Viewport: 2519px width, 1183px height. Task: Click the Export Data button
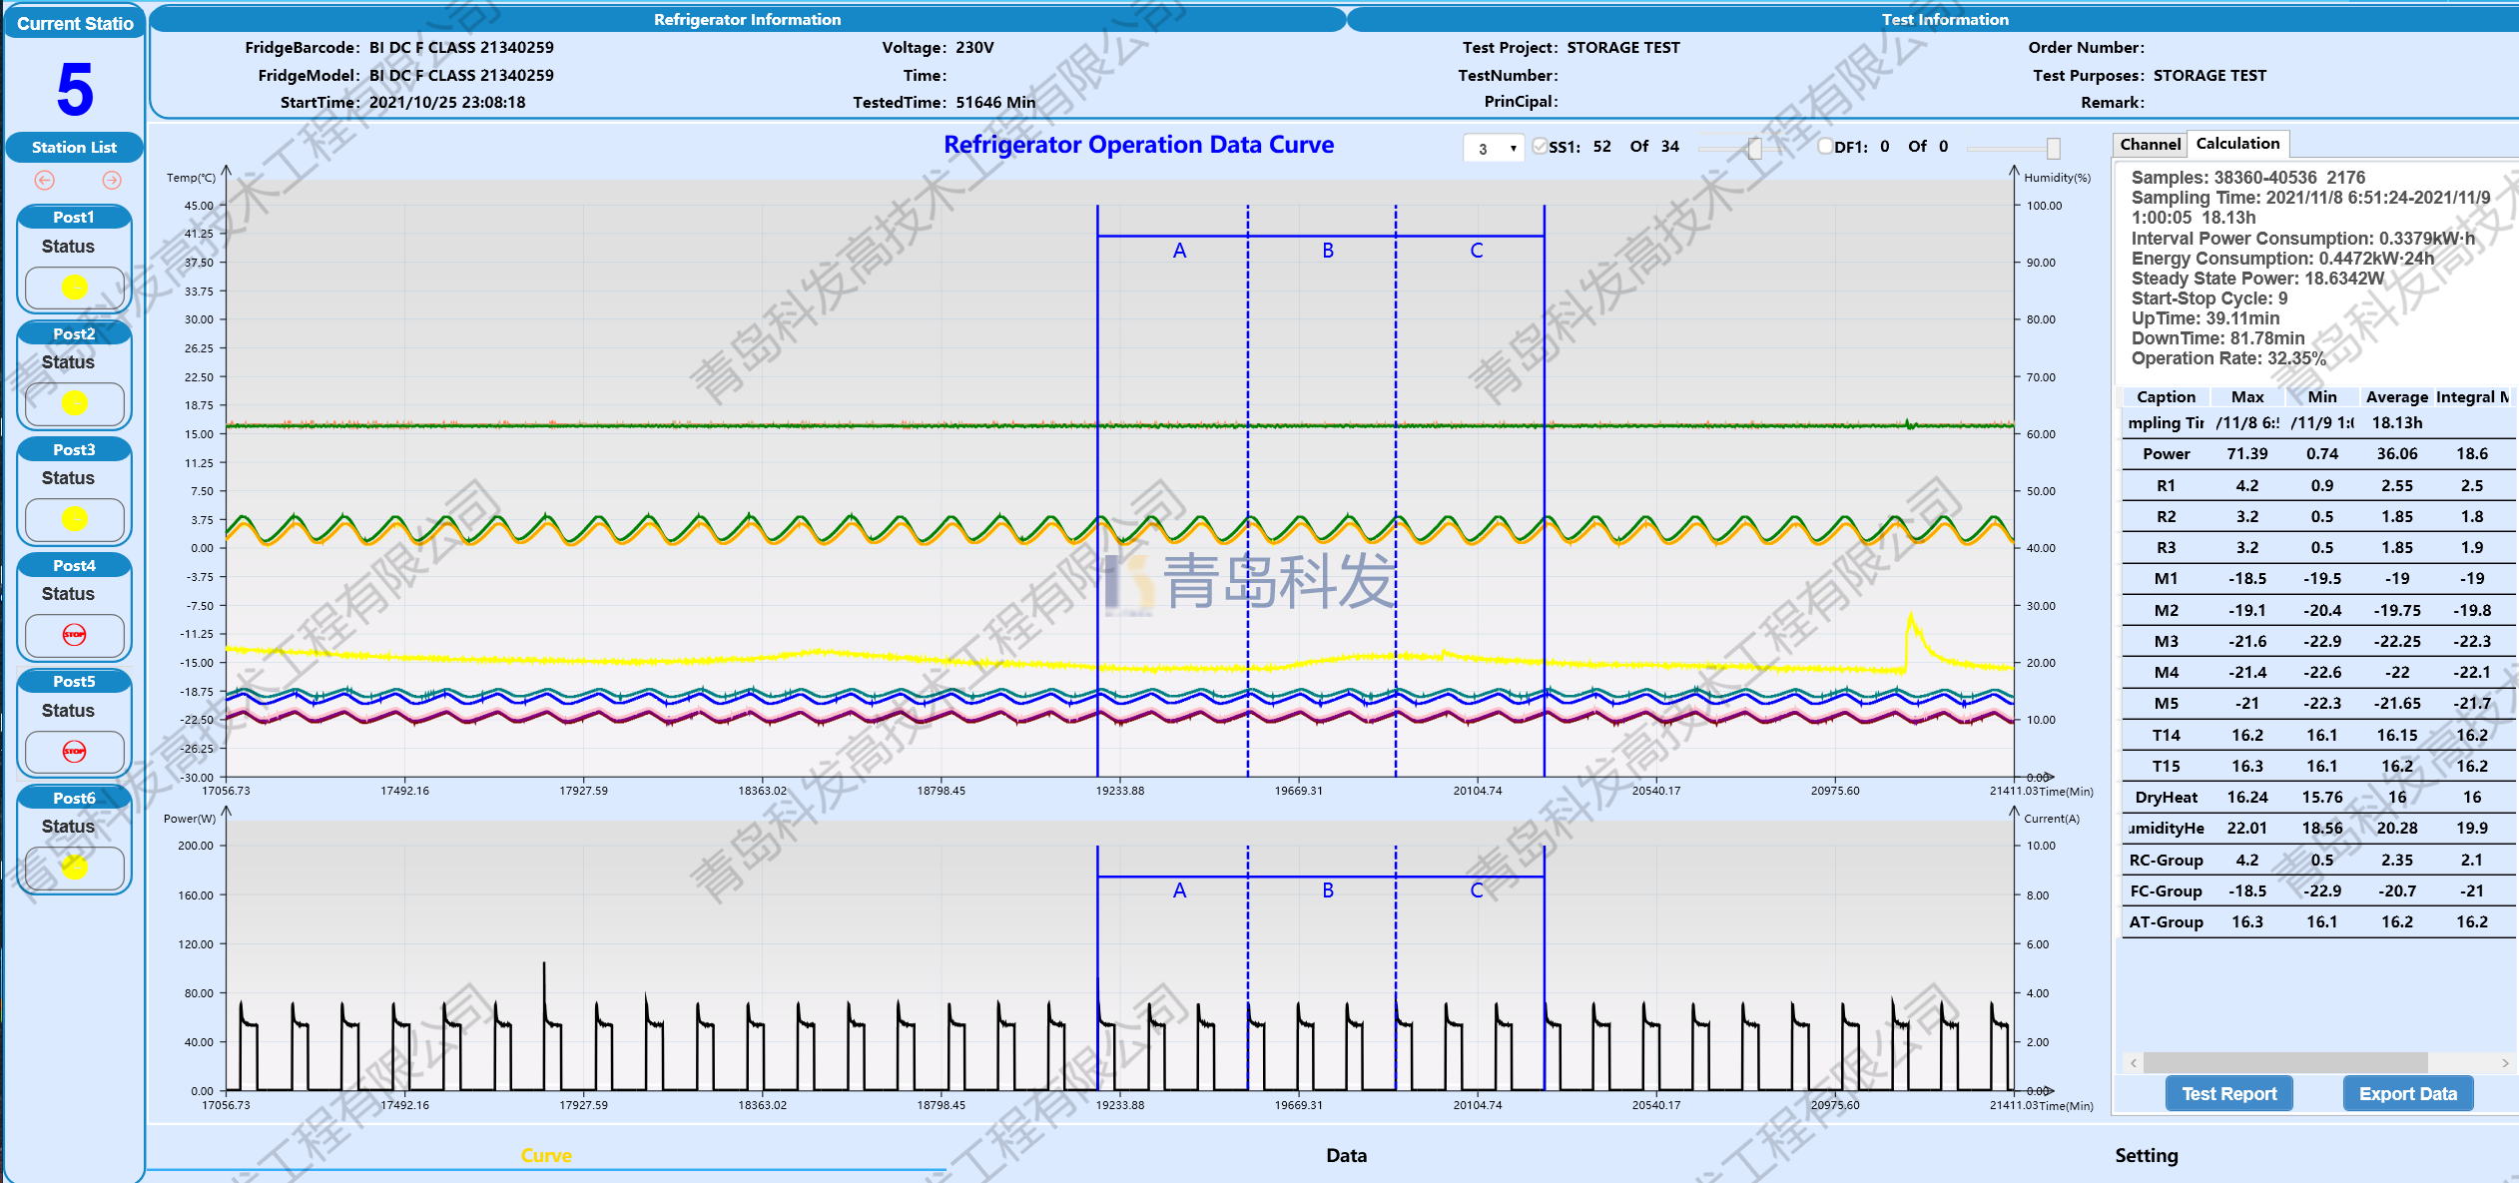pos(2407,1093)
